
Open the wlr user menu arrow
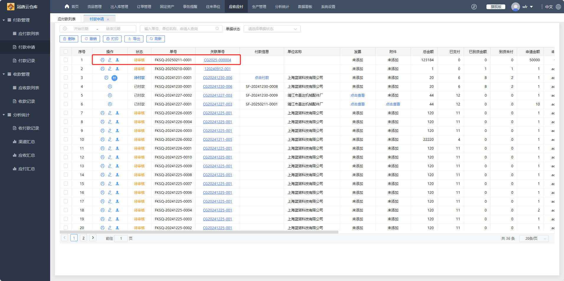[532, 7]
